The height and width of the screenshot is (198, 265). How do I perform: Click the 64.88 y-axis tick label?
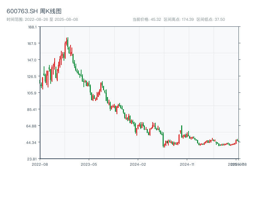[x=32, y=126]
